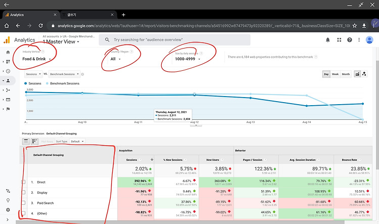Open Home in Analytics sidebar

8,52
